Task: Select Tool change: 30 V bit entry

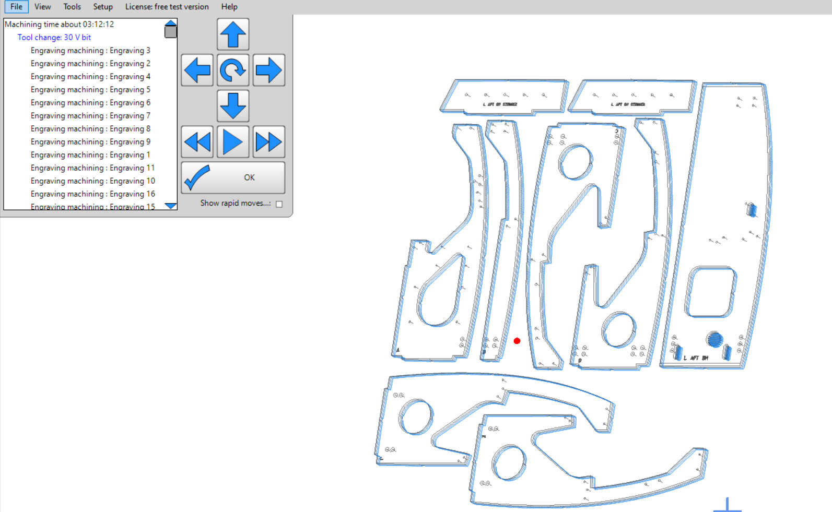Action: (54, 38)
